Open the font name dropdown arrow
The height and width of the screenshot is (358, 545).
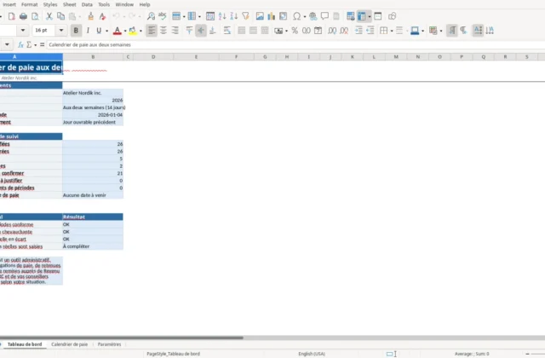(x=23, y=31)
